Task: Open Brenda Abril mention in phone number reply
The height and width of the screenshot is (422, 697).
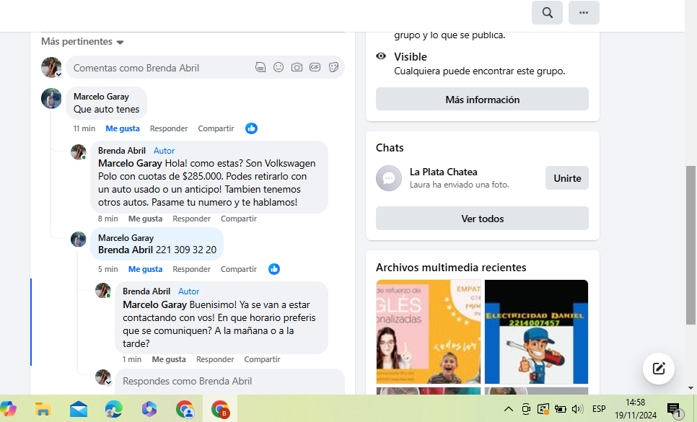Action: point(126,250)
